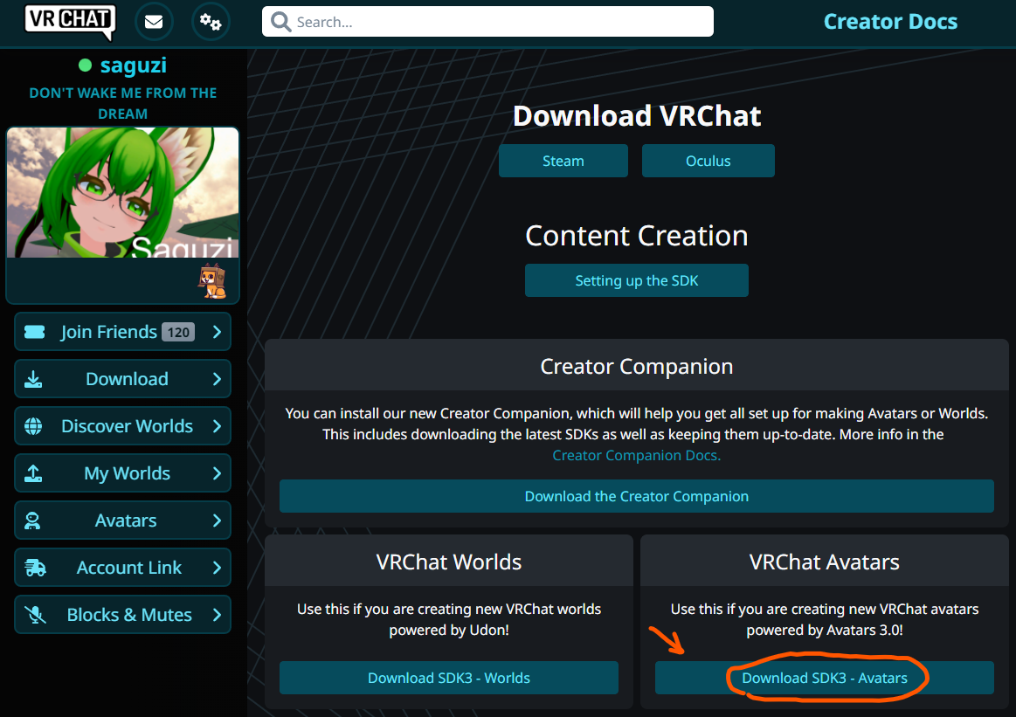Click the green online status dot

(85, 65)
